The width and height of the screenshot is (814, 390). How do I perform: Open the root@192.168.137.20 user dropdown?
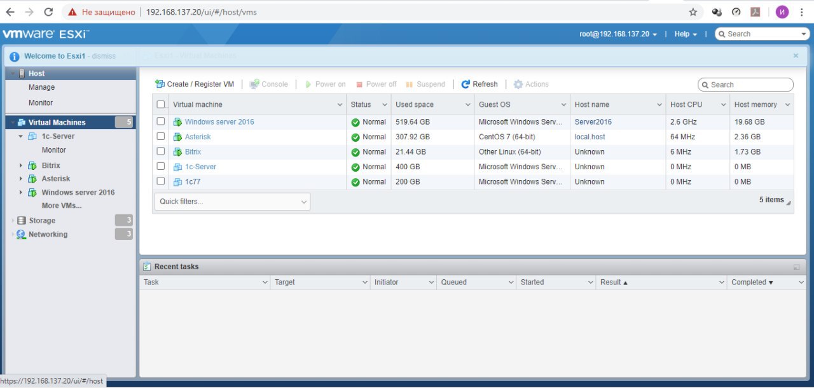click(618, 34)
